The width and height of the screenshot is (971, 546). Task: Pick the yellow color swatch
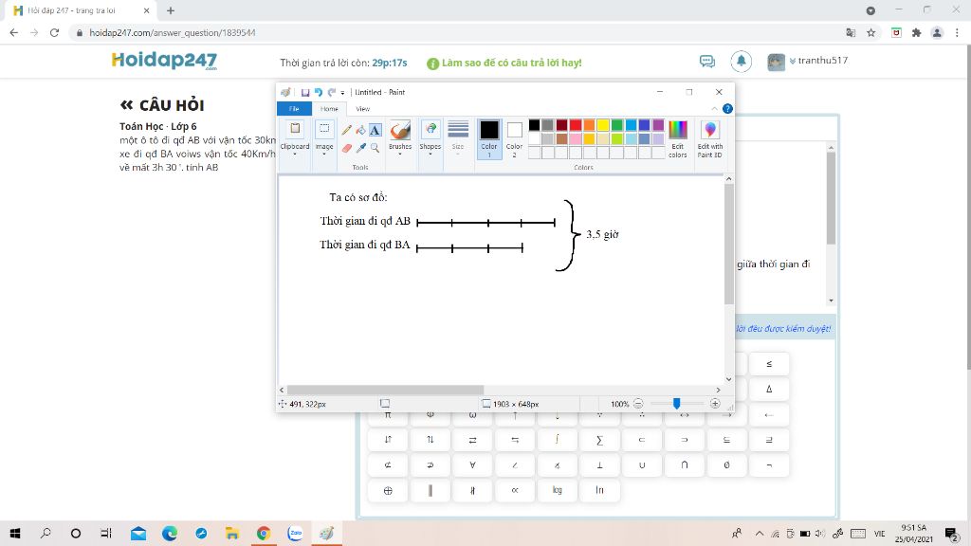(x=602, y=125)
